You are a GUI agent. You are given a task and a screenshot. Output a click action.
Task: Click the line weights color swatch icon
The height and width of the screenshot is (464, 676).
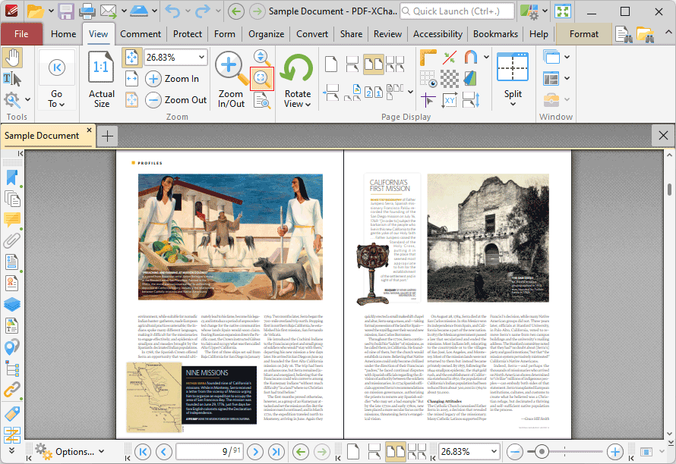point(470,79)
